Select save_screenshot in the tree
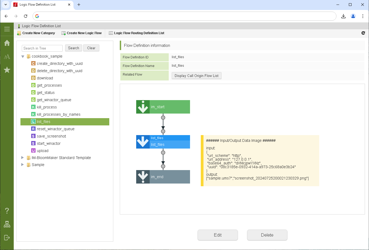The image size is (369, 250). (51, 136)
